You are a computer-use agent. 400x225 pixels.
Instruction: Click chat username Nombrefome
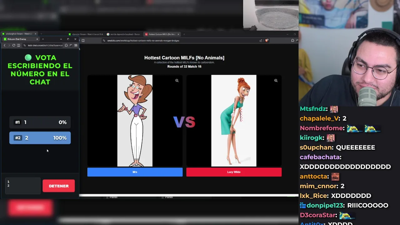pos(322,128)
